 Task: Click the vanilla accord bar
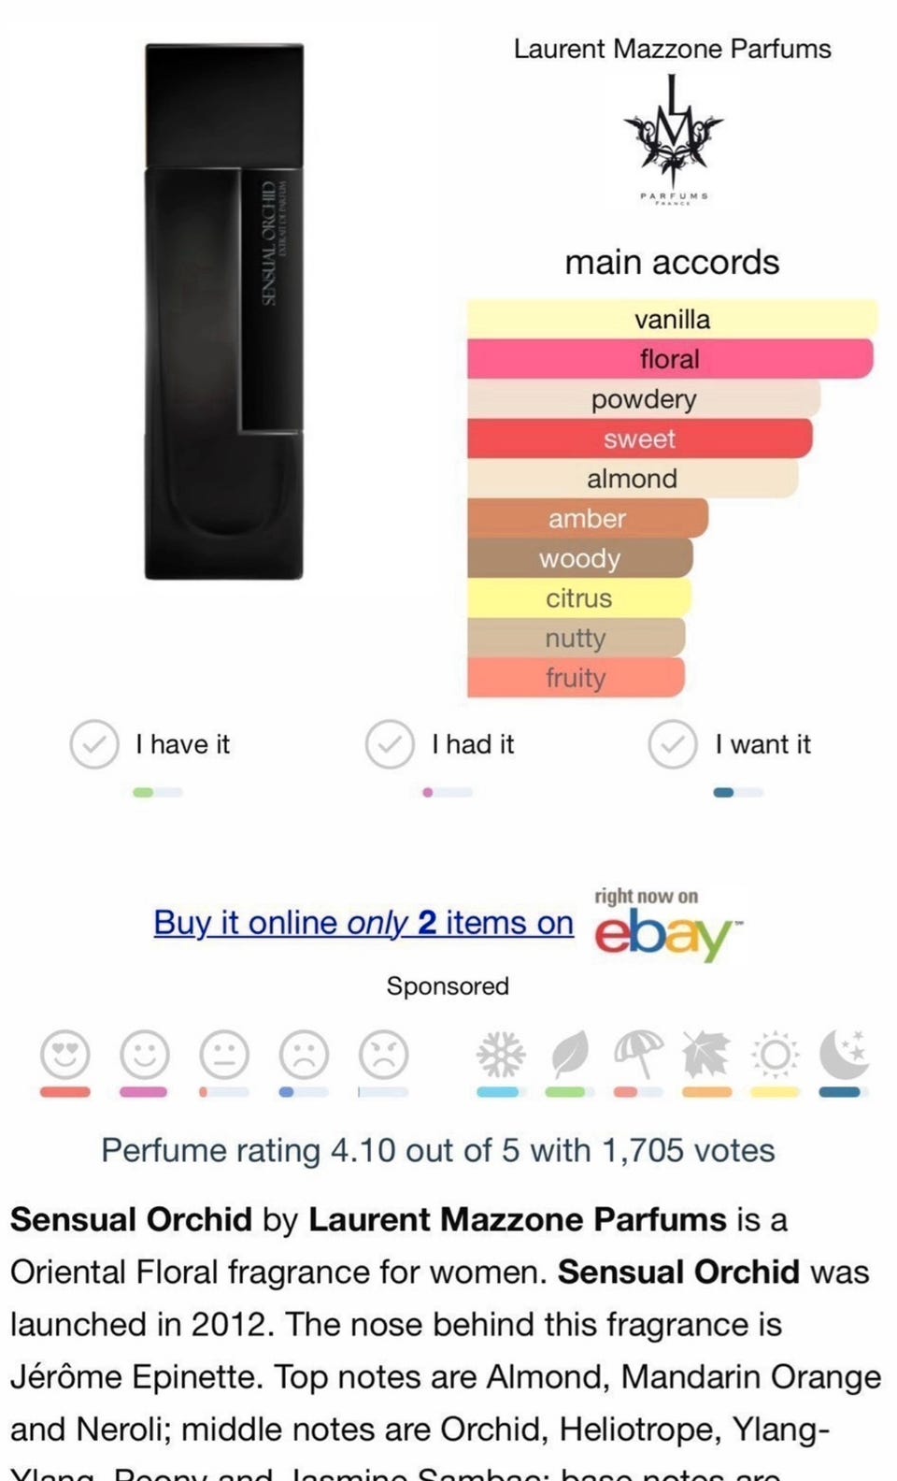(672, 319)
